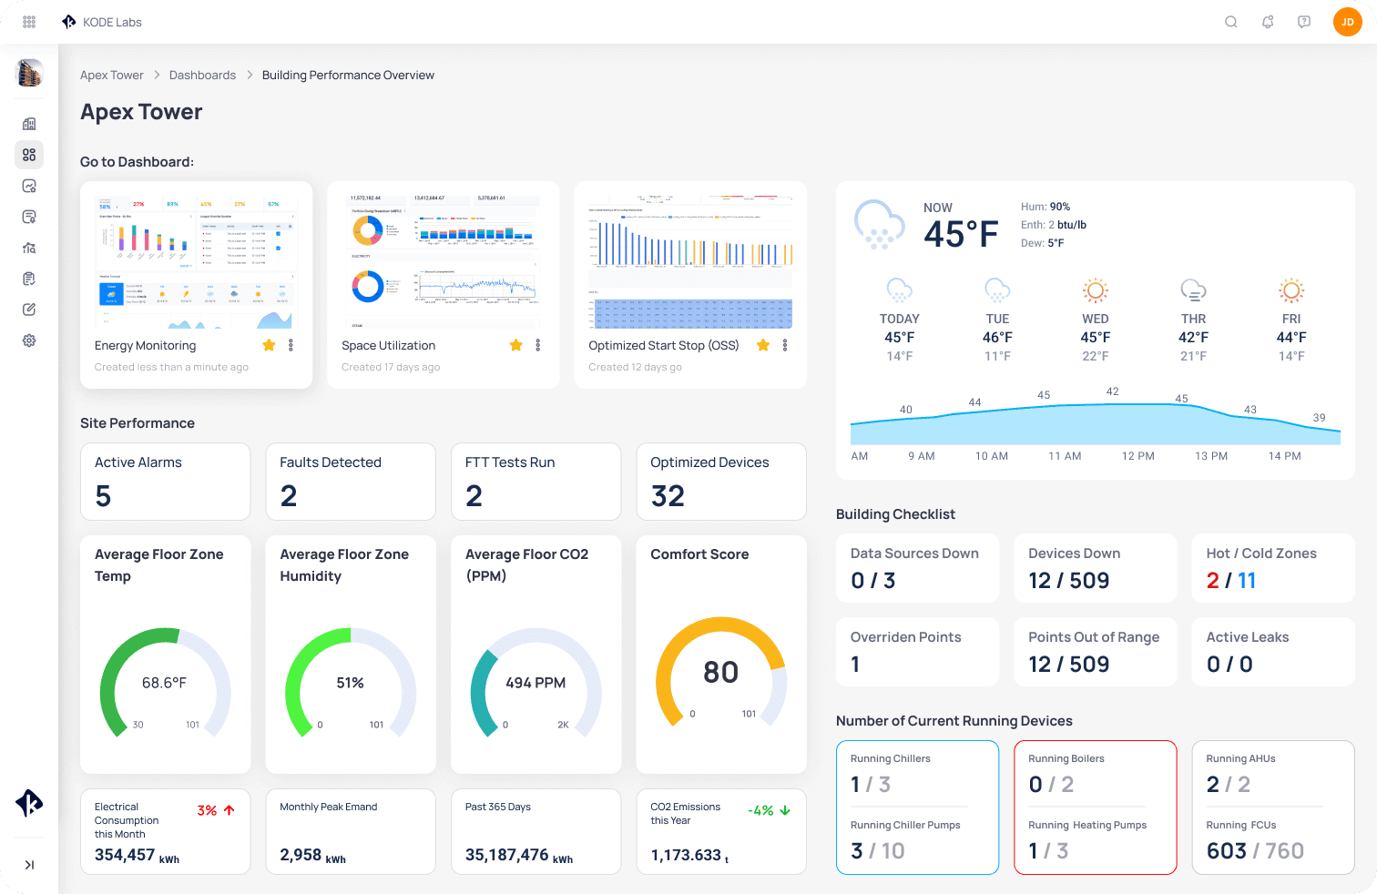This screenshot has height=894, width=1377.
Task: Open the three-dot menu on Space Utilization card
Action: coord(537,345)
